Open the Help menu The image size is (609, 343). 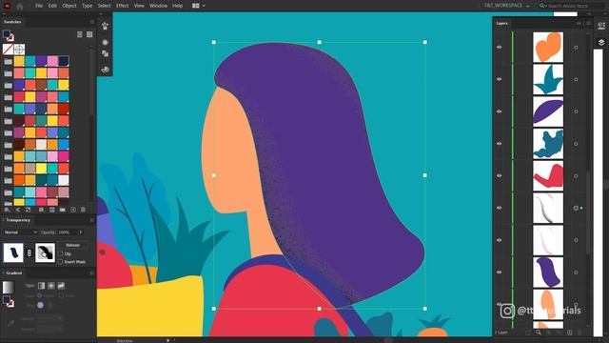point(178,6)
